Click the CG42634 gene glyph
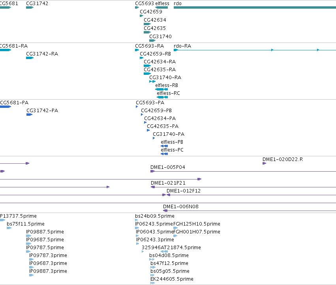This screenshot has width=336, height=285. [147, 24]
